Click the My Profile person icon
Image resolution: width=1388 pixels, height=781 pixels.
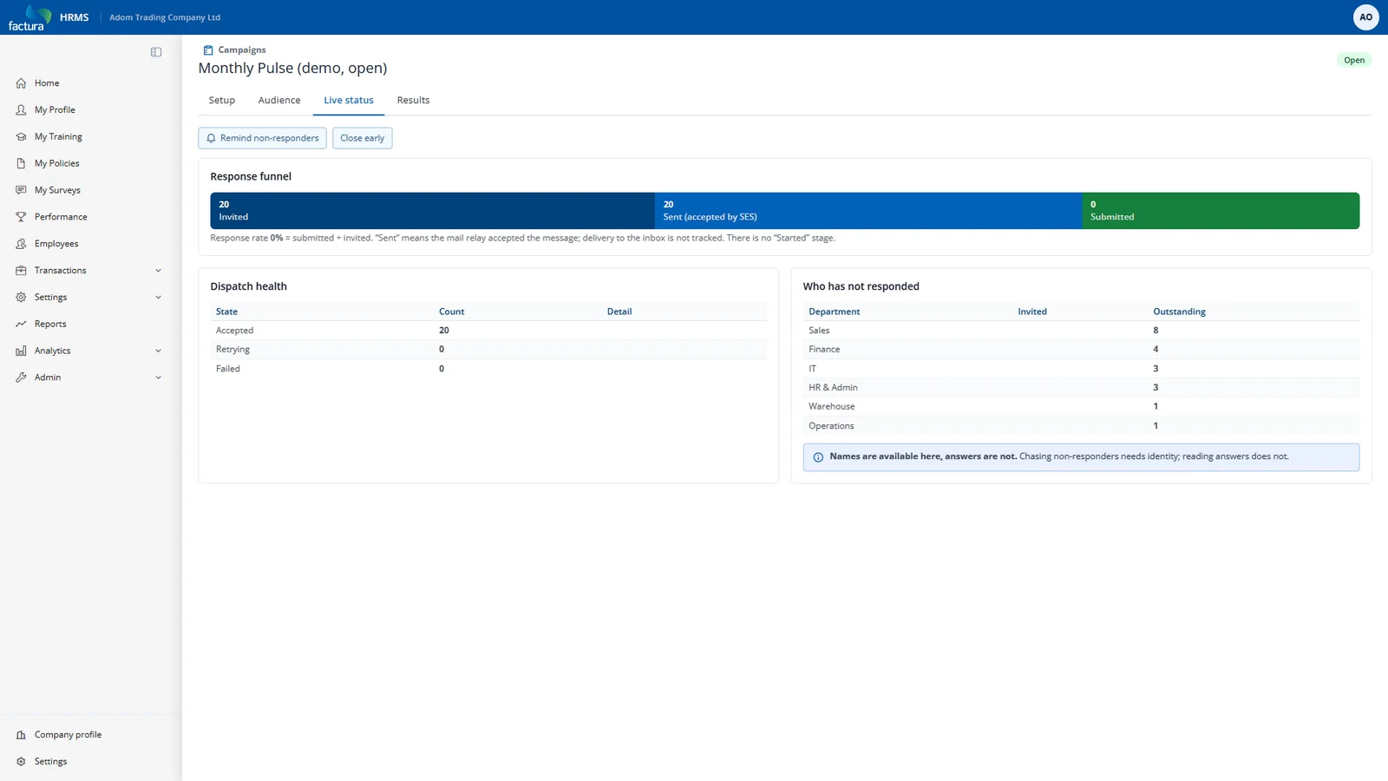tap(21, 110)
